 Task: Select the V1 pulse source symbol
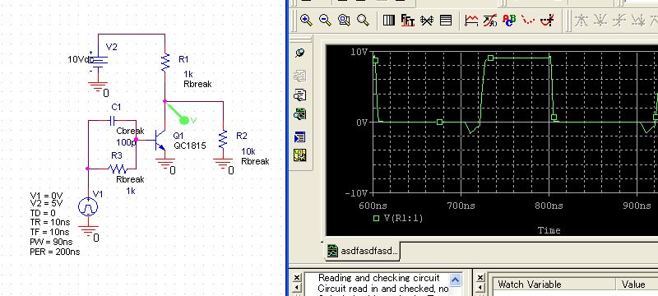88,206
